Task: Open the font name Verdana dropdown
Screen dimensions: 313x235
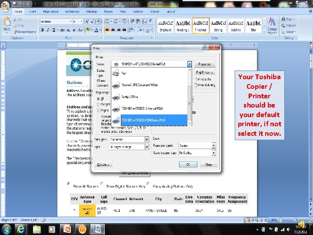Action: 71,21
